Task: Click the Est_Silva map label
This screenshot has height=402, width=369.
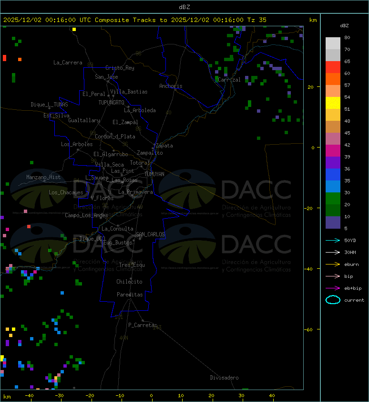Action: click(56, 116)
